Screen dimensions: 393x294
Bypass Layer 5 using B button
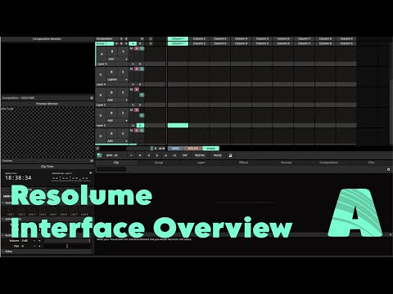tap(111, 51)
